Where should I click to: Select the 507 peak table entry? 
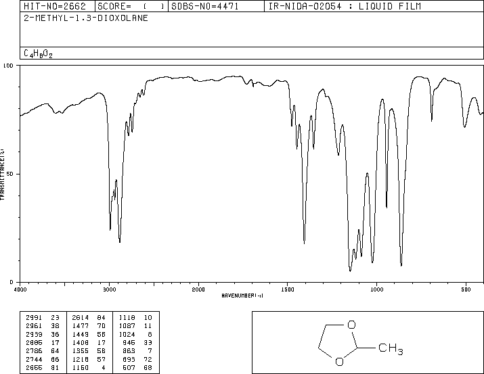pos(137,368)
